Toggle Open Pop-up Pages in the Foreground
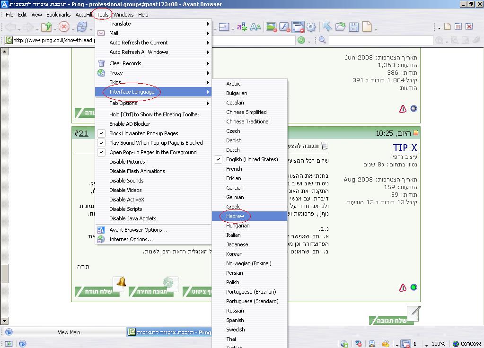The width and height of the screenshot is (484, 348). click(x=101, y=152)
